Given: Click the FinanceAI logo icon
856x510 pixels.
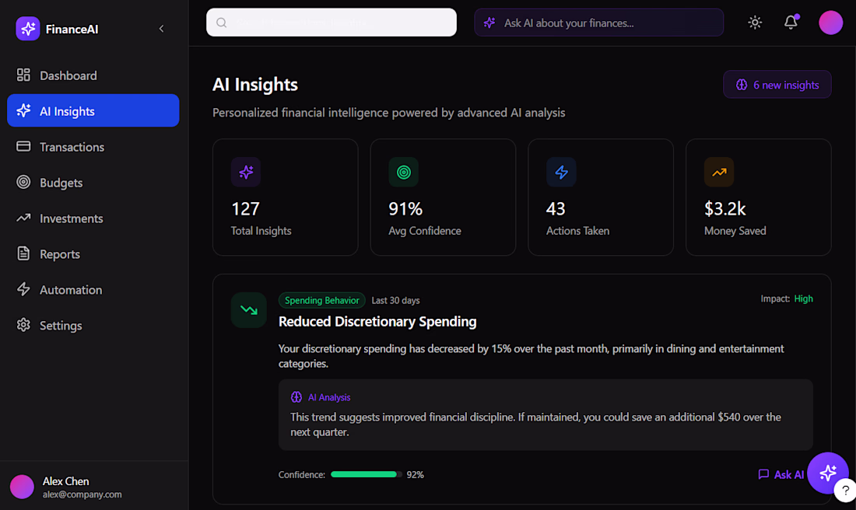Looking at the screenshot, I should point(28,28).
